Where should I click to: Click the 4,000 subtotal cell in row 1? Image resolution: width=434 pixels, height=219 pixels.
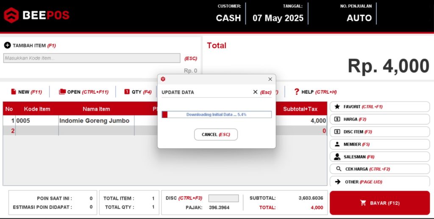click(318, 120)
